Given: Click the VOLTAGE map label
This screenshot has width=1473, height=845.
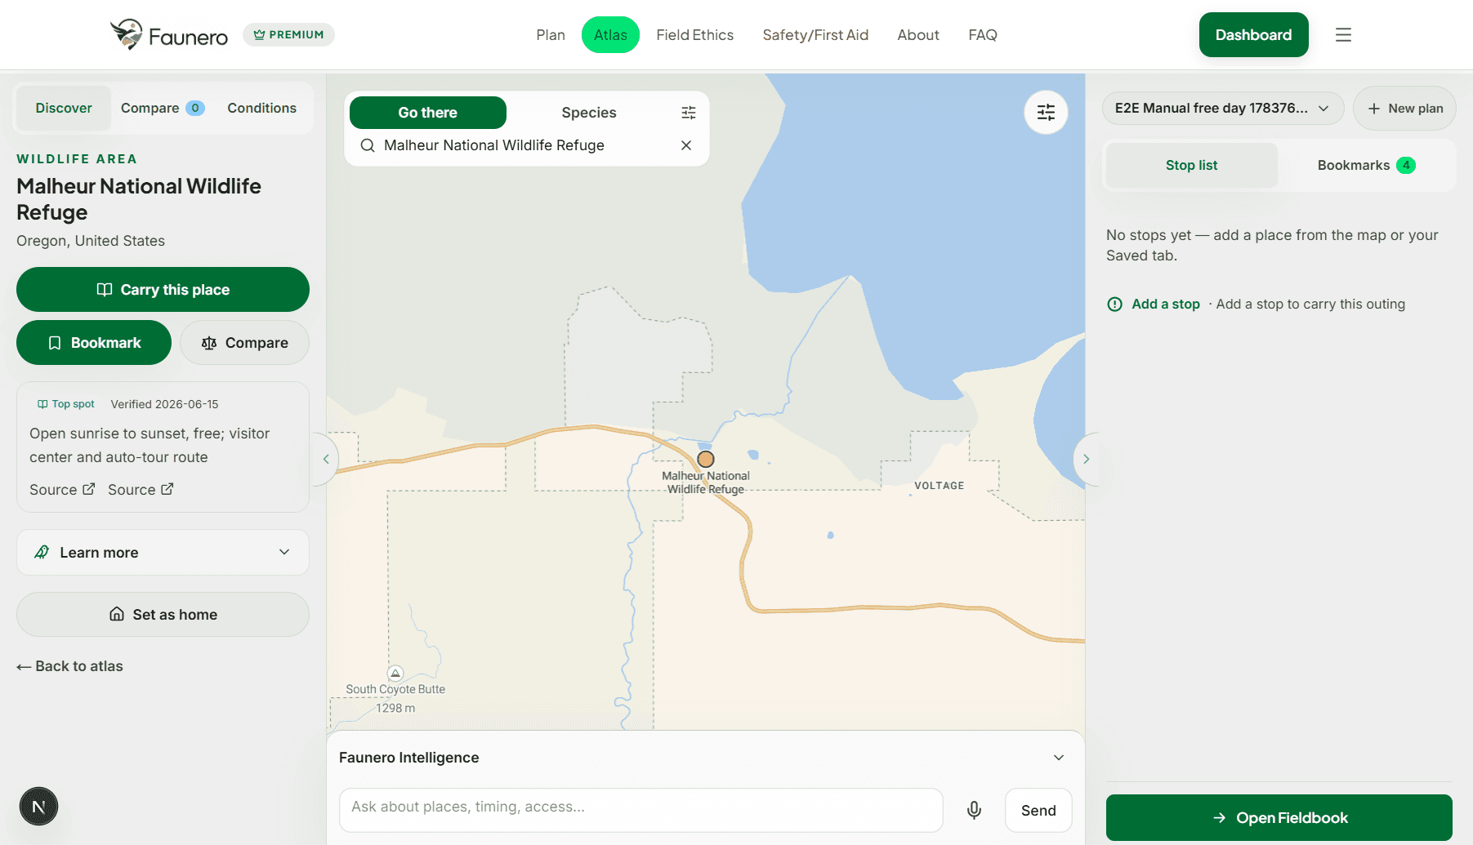Looking at the screenshot, I should click(939, 486).
